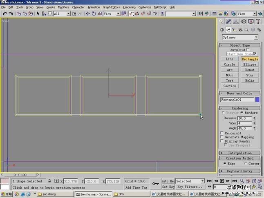Click the Thickness spinner arrows
Viewport: 264px width, 198px height.
(254, 118)
